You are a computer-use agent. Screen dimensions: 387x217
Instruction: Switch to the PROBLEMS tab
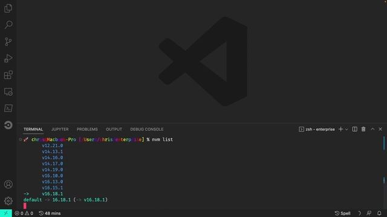coord(87,129)
